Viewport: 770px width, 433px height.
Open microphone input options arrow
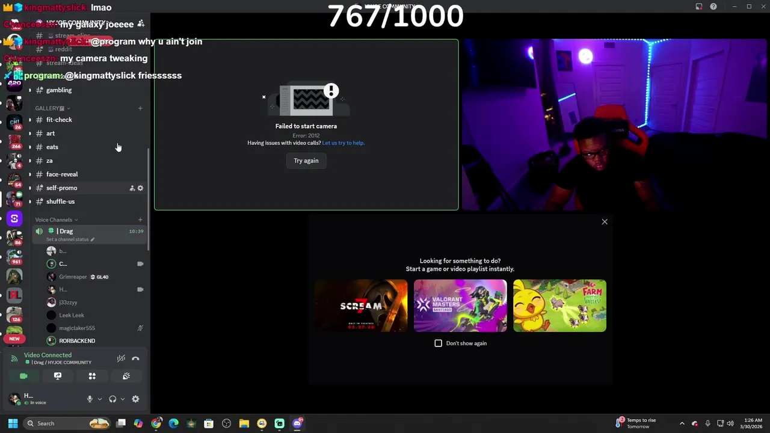[x=99, y=399]
